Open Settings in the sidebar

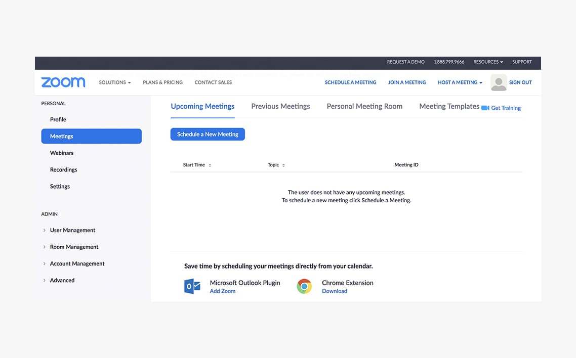[60, 187]
